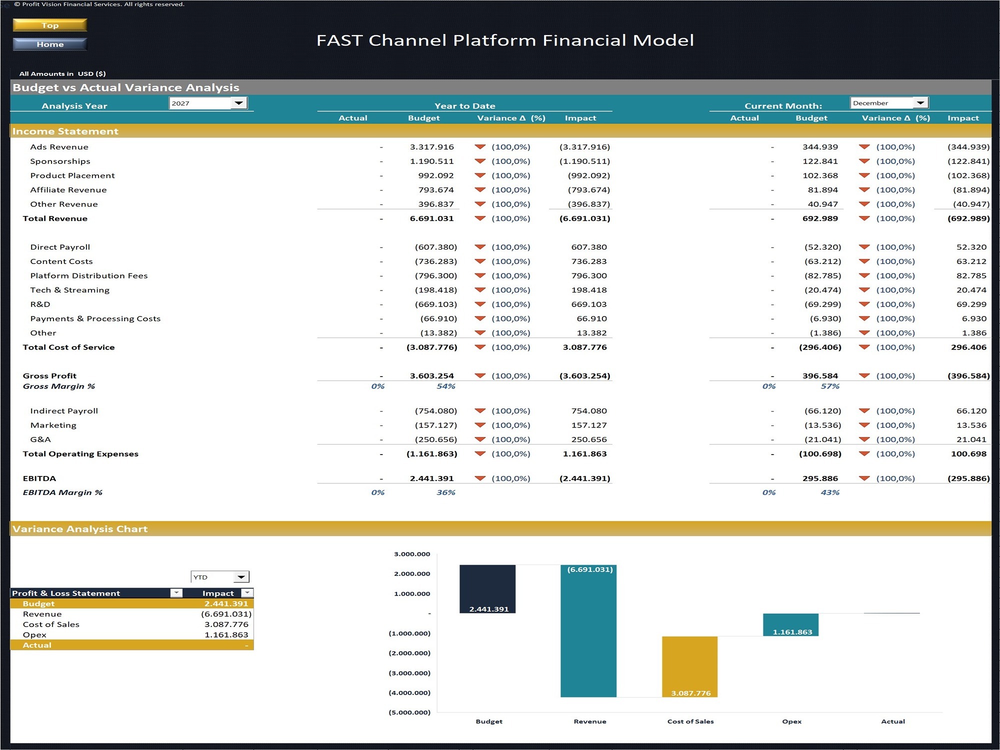Image resolution: width=1000 pixels, height=750 pixels.
Task: Click the variance triangle on Direct Payroll current month
Action: [x=864, y=246]
